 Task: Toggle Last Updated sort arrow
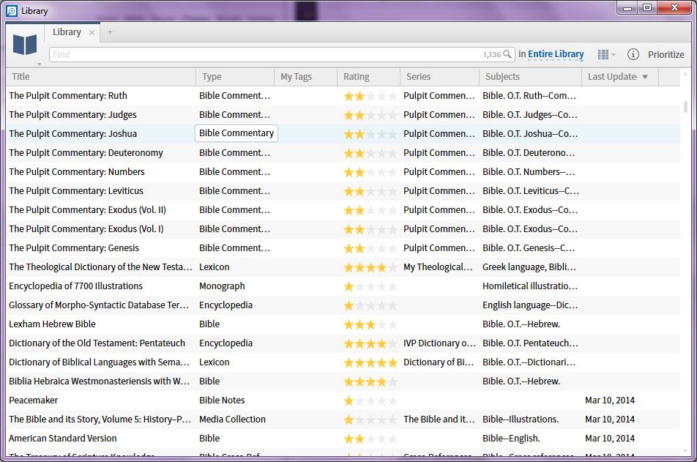coord(645,77)
